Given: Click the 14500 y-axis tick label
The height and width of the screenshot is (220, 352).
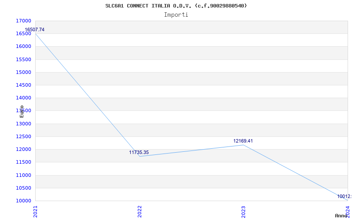Looking at the screenshot, I should point(23,85).
